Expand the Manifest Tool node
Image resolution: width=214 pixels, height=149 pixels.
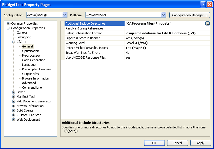point(13,97)
